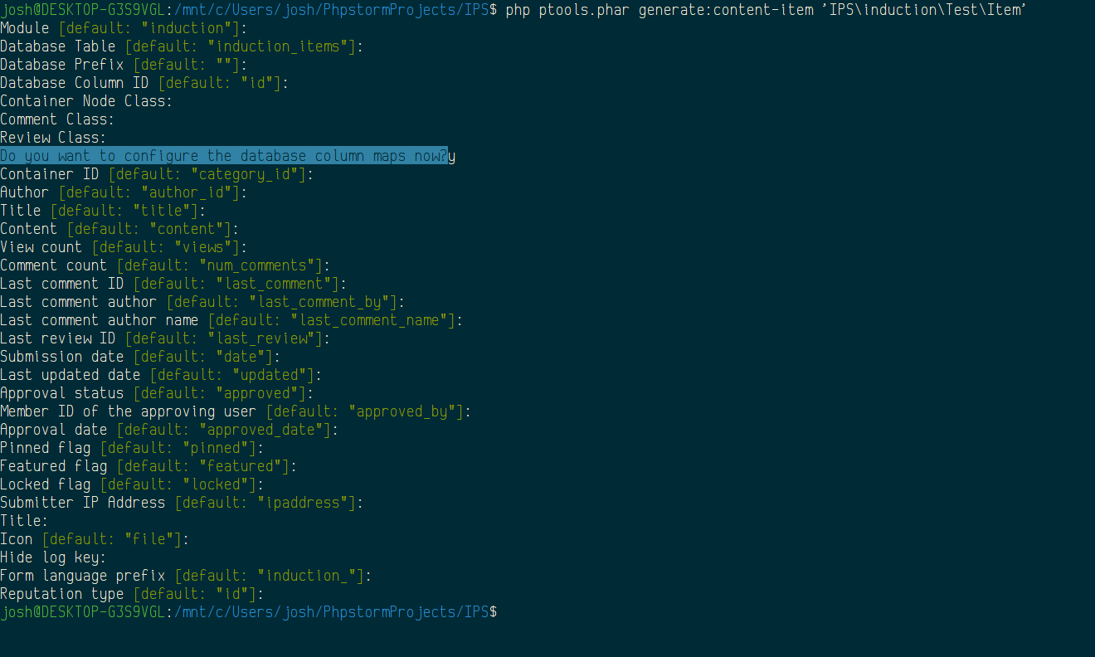Click the final shell prompt at bottom

coord(249,612)
